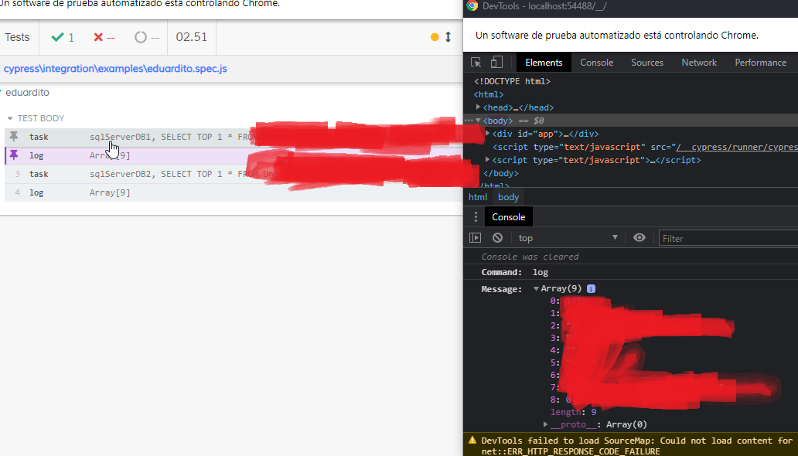Open the top frame context dropdown
The image size is (798, 456).
[x=569, y=237]
